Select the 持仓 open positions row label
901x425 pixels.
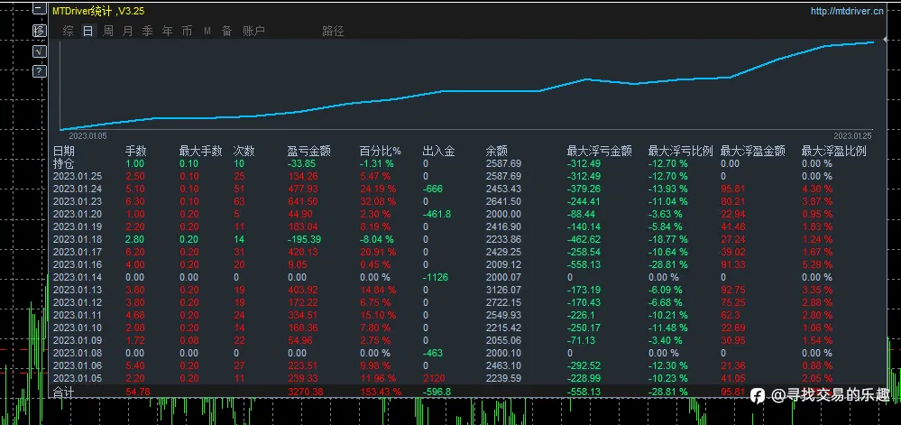tap(64, 164)
